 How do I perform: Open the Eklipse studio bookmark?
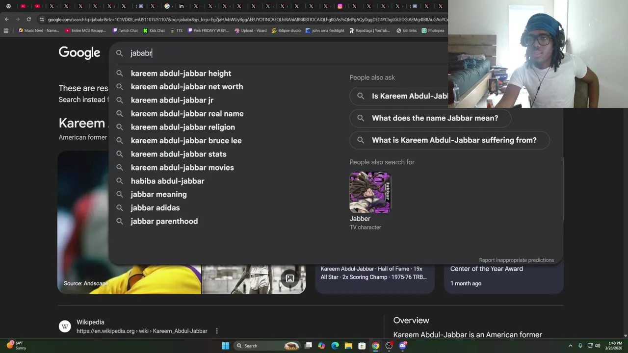pos(286,30)
